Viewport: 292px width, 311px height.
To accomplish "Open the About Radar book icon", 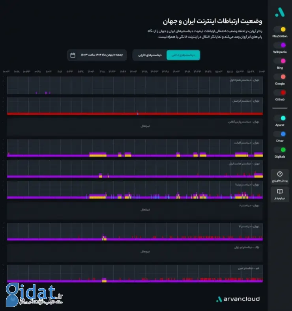I will tap(280, 191).
